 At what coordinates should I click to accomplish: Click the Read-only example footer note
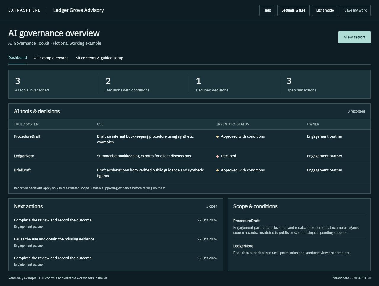58,278
